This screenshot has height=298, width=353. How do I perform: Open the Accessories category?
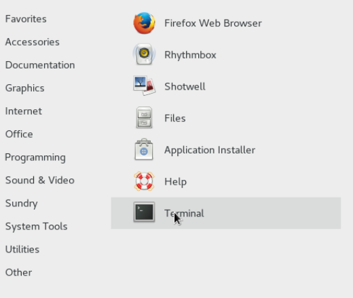(x=33, y=42)
